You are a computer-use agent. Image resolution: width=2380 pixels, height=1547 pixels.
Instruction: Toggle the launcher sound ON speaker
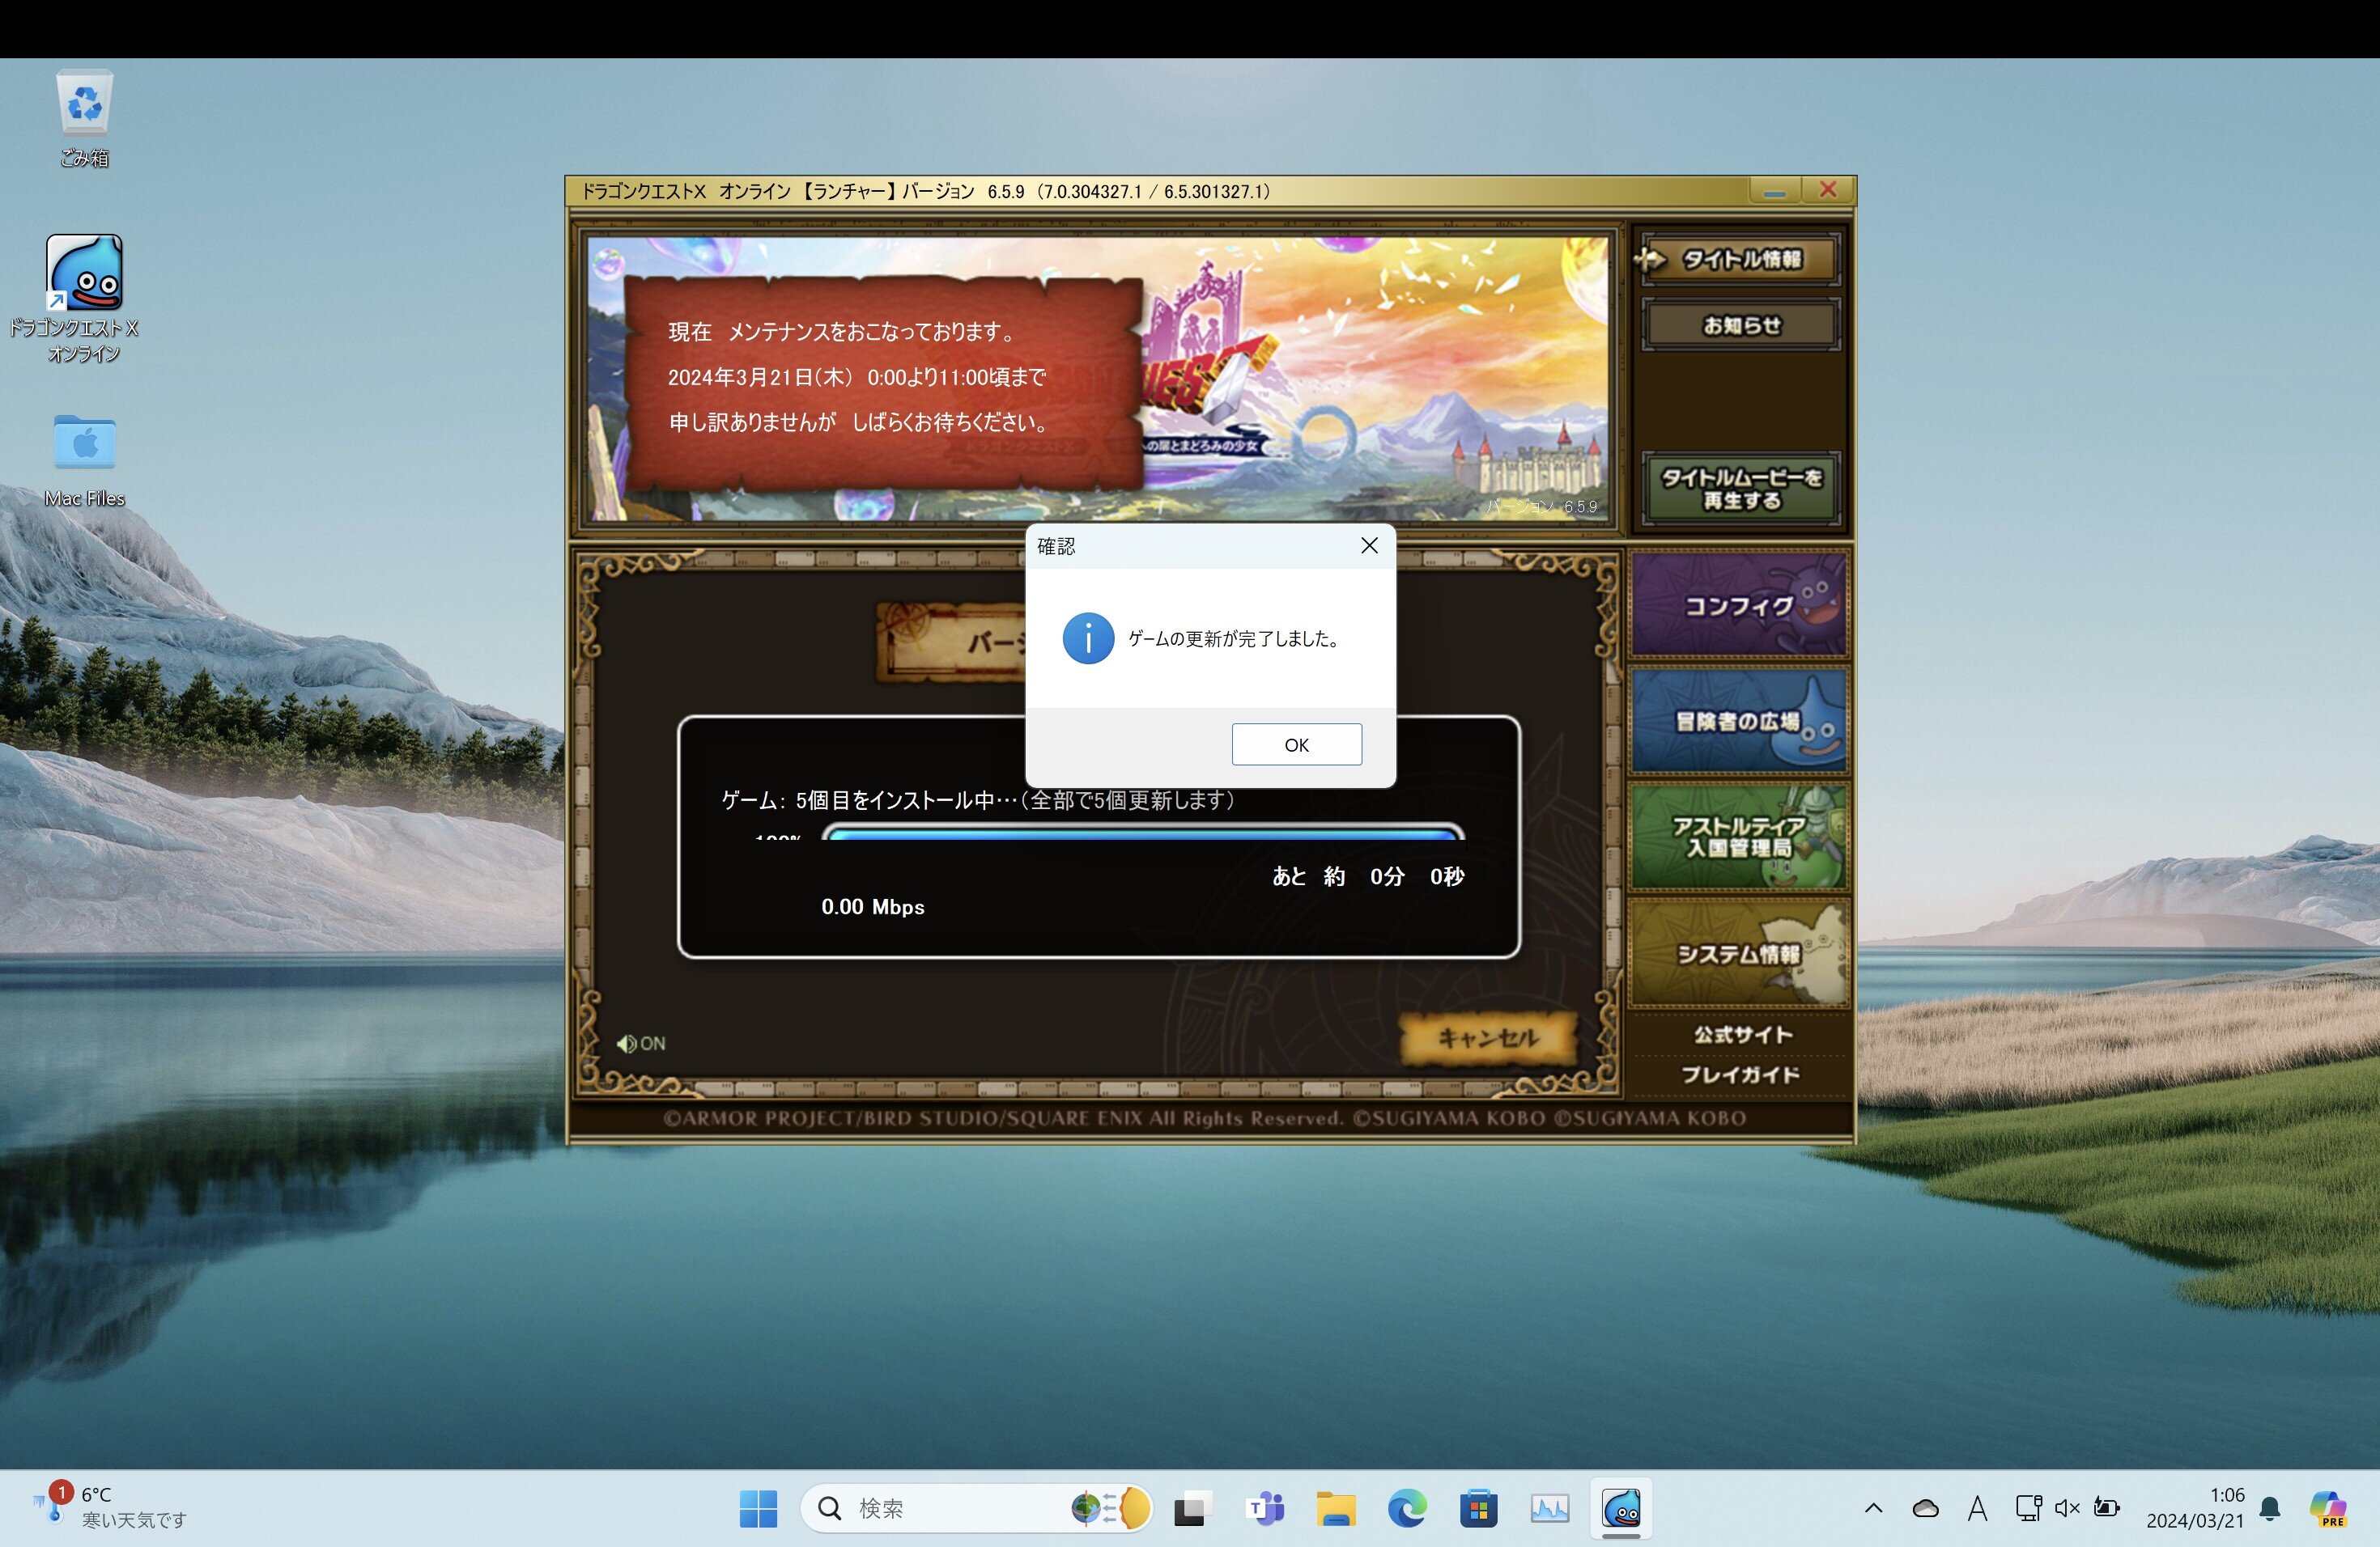point(641,1043)
